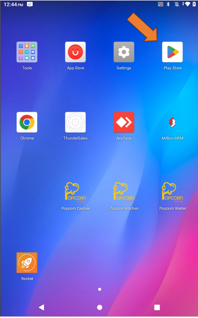Open the ThunderSales app
Screen dimensions: 198x318
coord(76,122)
